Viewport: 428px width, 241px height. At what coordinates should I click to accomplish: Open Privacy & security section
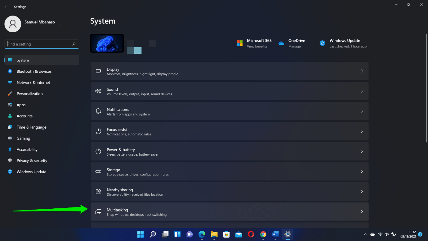32,161
